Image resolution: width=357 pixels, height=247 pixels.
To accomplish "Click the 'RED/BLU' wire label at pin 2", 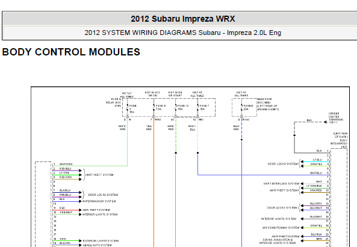I will pyautogui.click(x=66, y=169).
